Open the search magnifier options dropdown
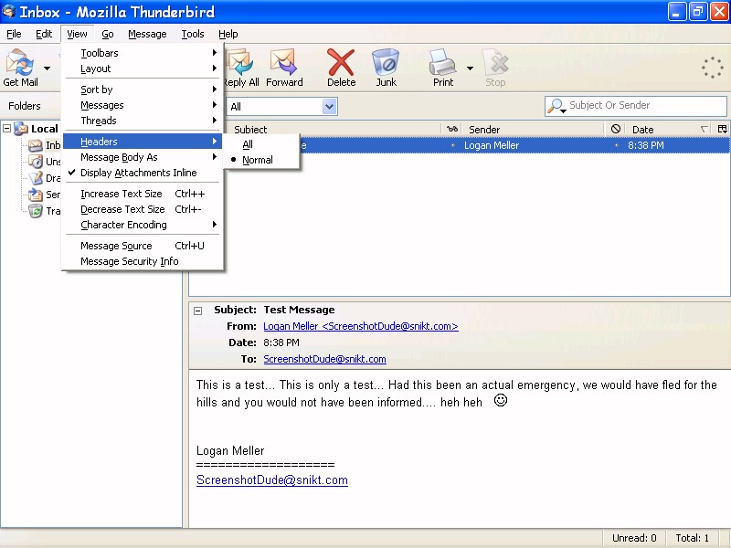Image resolution: width=731 pixels, height=548 pixels. (x=556, y=106)
